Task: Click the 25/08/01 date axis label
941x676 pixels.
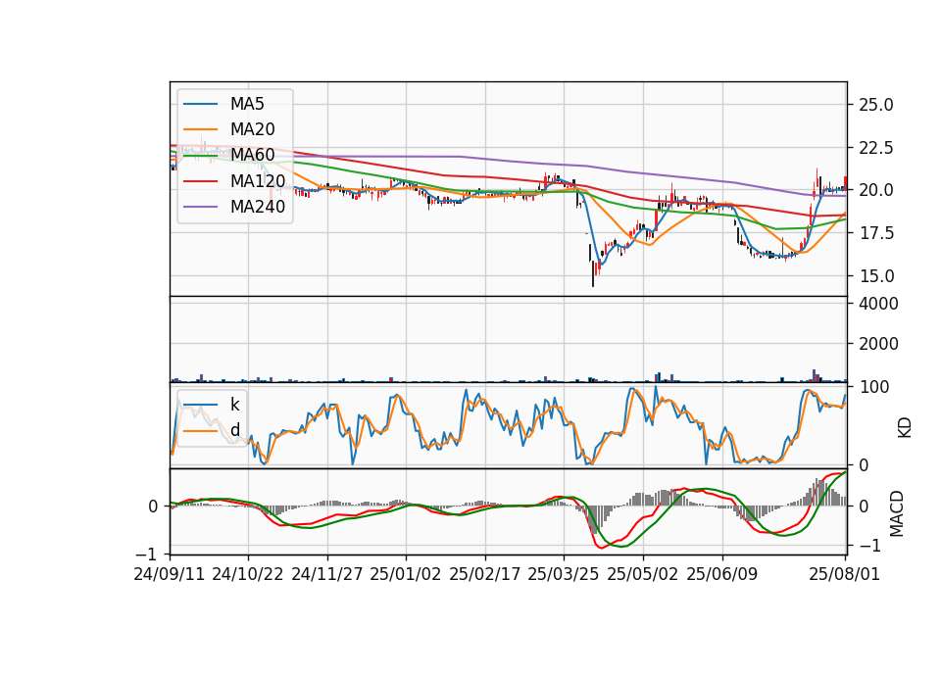Action: pos(845,574)
